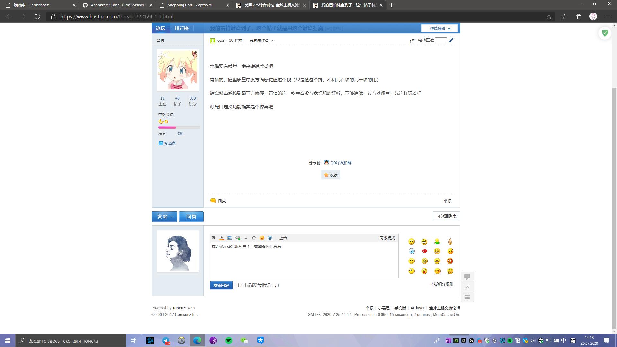Add this page to browser favorites star

(549, 16)
